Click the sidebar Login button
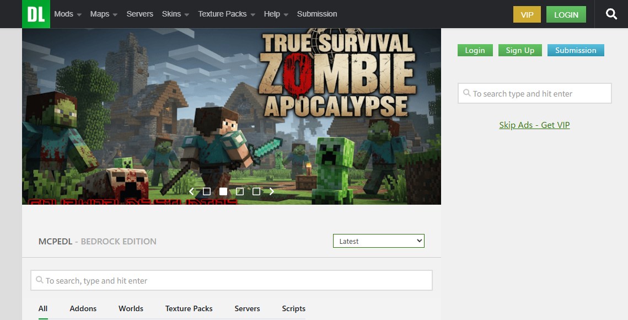This screenshot has height=320, width=628. 475,50
